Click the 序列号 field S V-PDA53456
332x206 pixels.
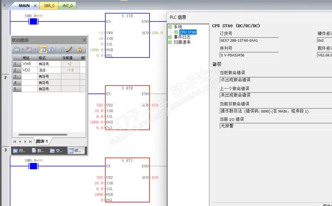249,55
